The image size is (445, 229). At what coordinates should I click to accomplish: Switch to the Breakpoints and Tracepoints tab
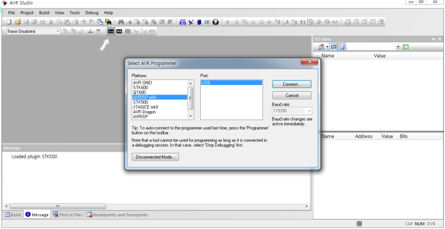tap(117, 215)
